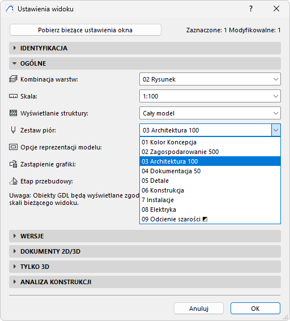The height and width of the screenshot is (321, 290).
Task: Close the Zestaw piór dropdown arrow
Action: pos(276,130)
